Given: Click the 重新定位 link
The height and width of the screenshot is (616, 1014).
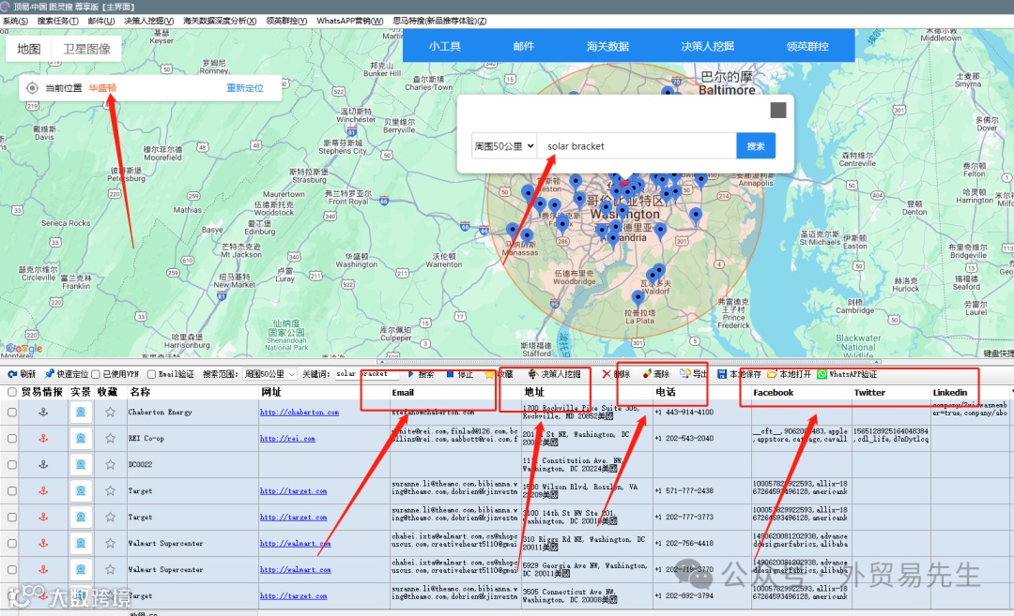Looking at the screenshot, I should coord(244,88).
